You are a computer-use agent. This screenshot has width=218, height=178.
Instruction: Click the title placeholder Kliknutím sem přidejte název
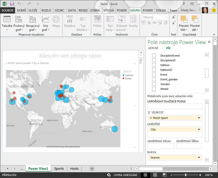[70, 56]
